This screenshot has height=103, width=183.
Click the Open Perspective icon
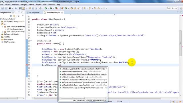pyautogui.click(x=181, y=8)
